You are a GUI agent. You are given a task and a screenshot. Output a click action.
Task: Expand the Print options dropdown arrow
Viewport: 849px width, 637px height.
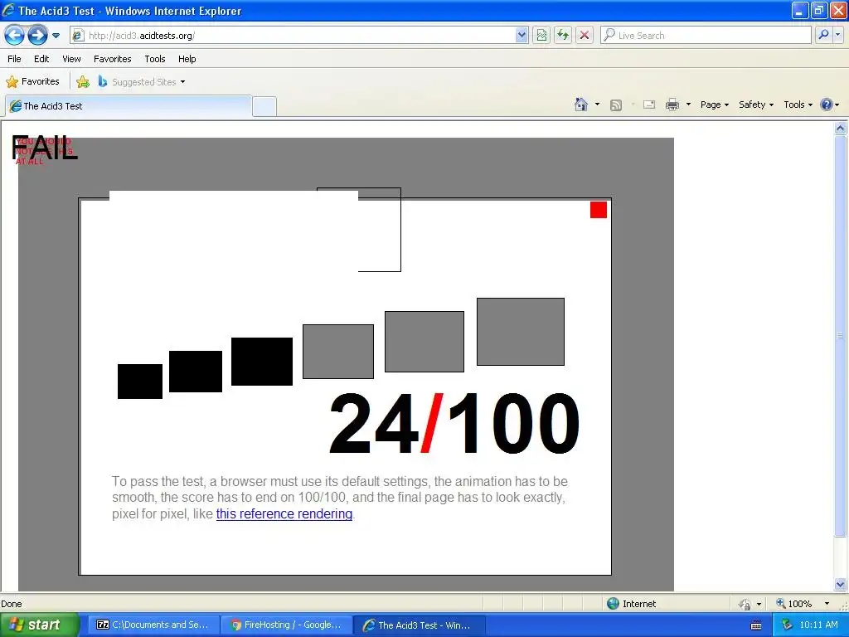(688, 105)
